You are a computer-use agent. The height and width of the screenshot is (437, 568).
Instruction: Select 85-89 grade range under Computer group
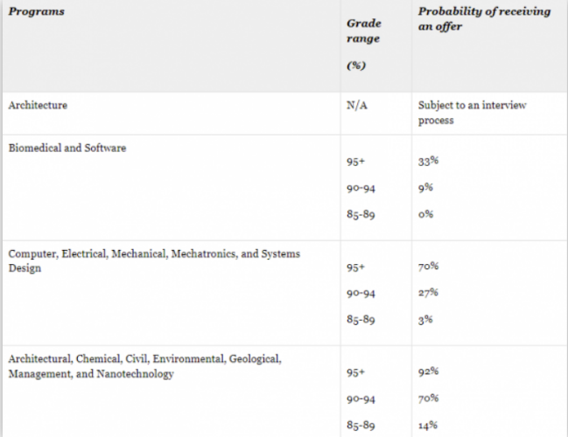pyautogui.click(x=361, y=320)
